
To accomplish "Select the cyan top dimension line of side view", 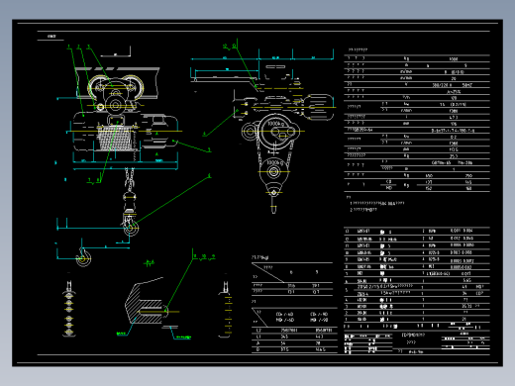I will coord(262,58).
